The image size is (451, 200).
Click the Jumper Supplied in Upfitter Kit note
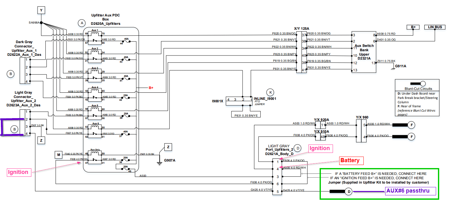click(378, 182)
